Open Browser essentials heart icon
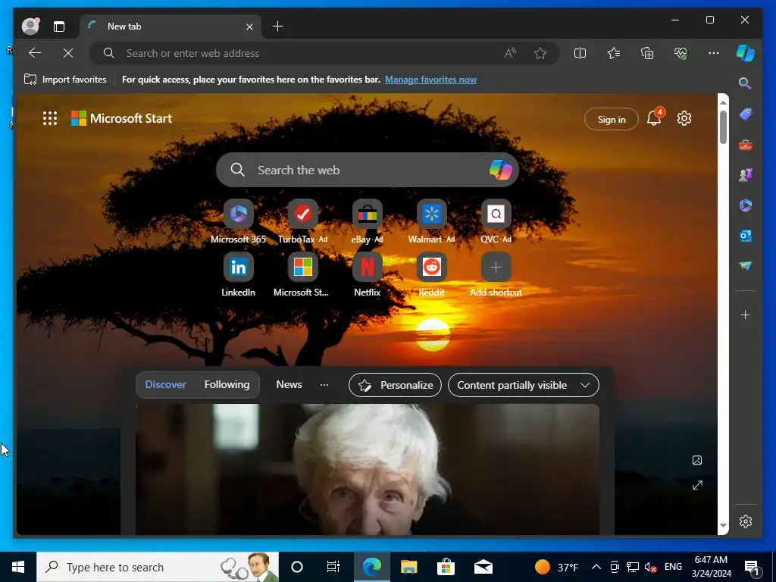The image size is (776, 582). 681,53
